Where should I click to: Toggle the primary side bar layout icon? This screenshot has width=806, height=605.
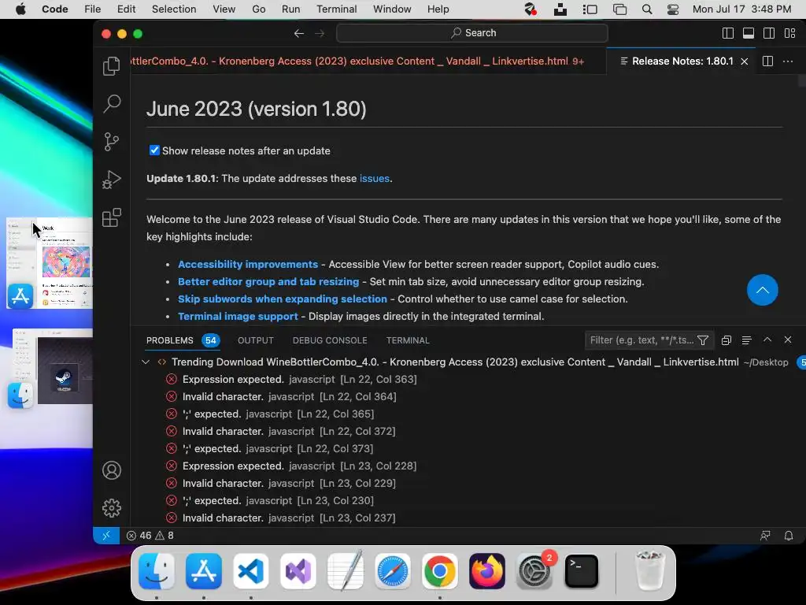tap(728, 33)
